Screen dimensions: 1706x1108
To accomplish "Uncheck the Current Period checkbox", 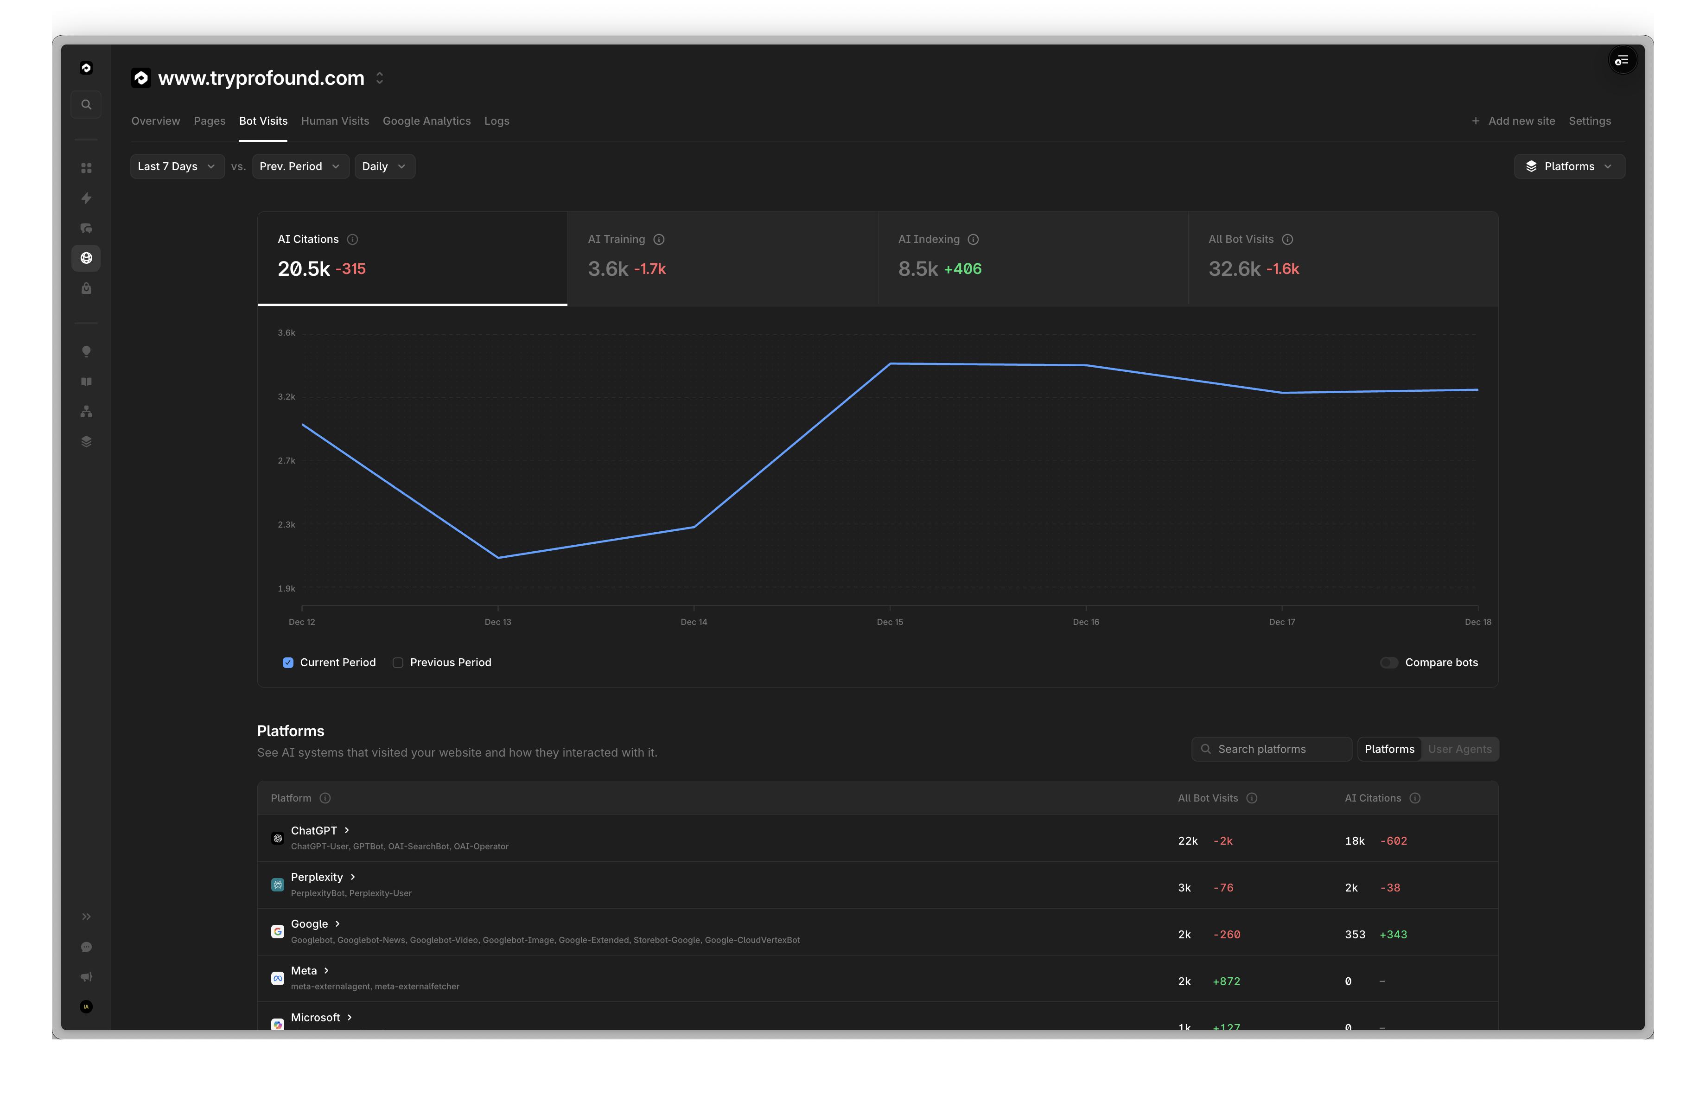I will [x=287, y=662].
